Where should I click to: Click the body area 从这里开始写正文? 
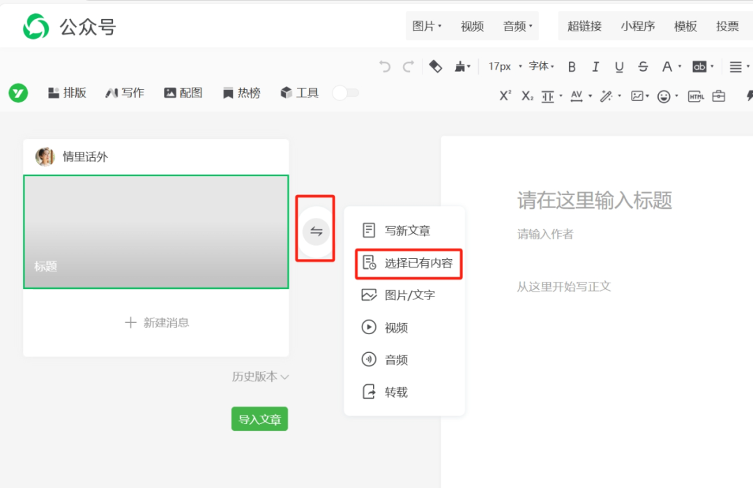(564, 287)
